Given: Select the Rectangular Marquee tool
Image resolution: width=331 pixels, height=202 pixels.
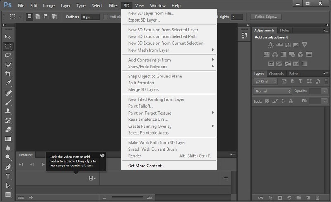Looking at the screenshot, I should coord(8,46).
